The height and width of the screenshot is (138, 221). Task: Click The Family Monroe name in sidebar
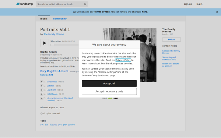tap(169, 31)
